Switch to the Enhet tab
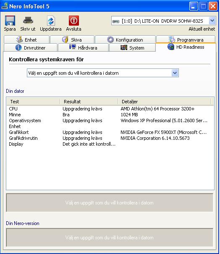Image resolution: width=220 pixels, height=254 pixels. pyautogui.click(x=26, y=39)
